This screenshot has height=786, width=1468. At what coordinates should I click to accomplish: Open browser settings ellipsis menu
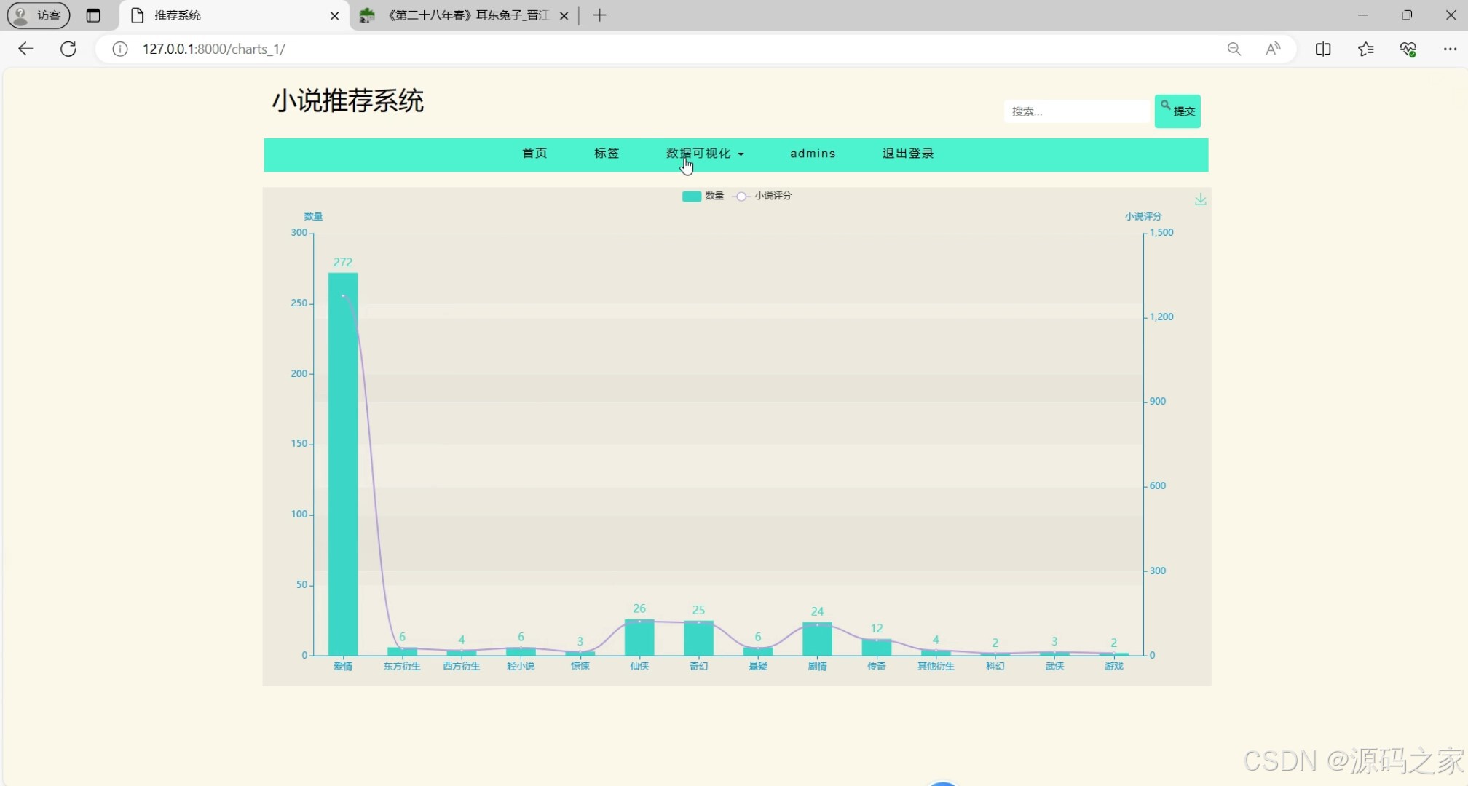(x=1449, y=49)
